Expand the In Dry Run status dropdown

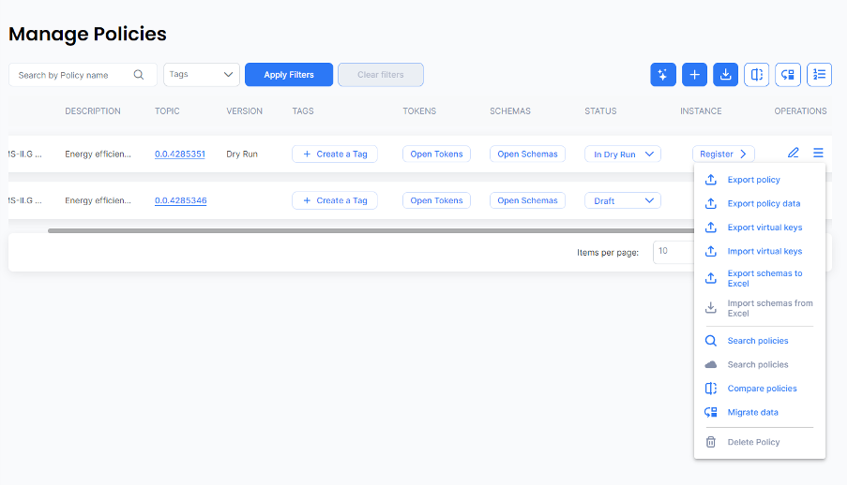(623, 154)
